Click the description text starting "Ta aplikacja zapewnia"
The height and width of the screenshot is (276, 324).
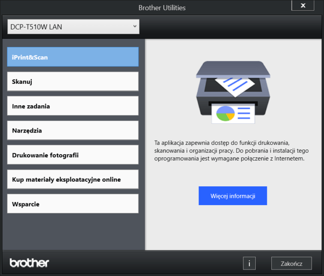pyautogui.click(x=231, y=150)
